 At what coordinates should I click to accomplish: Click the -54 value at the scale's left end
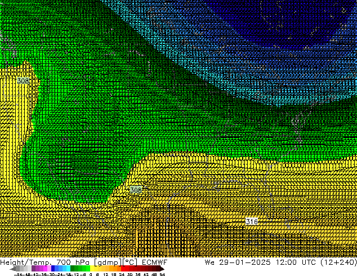[x=18, y=274]
